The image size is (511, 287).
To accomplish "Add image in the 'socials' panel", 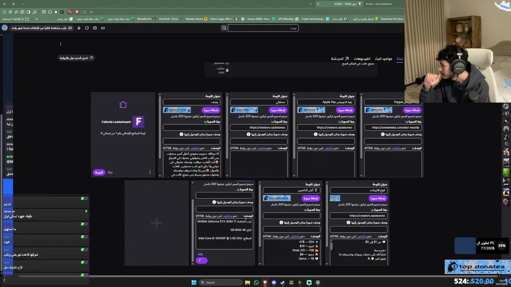I will click(278, 110).
